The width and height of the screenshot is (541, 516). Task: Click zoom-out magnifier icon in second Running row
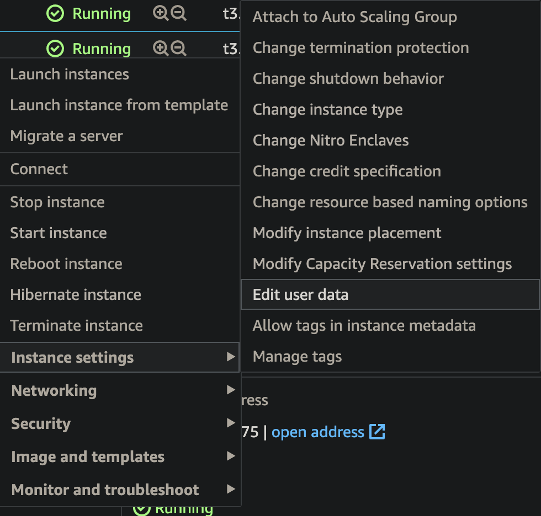coord(179,48)
